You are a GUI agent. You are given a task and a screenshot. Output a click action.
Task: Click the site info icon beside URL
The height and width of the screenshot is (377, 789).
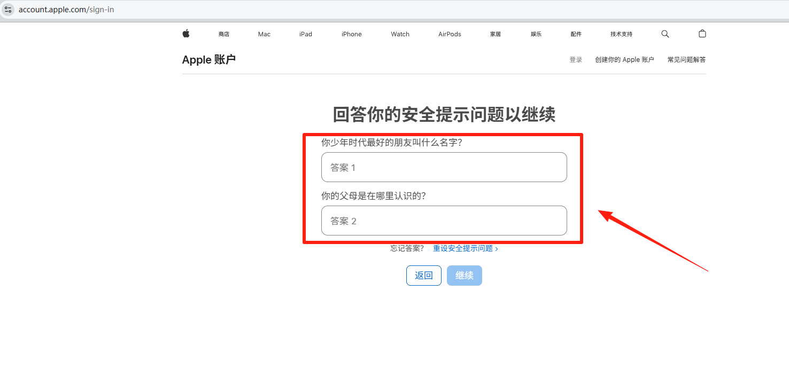[x=8, y=10]
